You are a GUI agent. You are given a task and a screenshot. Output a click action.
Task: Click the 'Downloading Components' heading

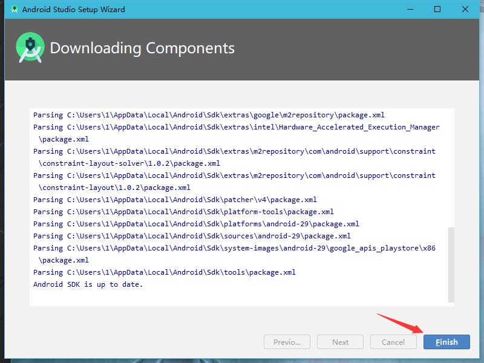pos(142,48)
